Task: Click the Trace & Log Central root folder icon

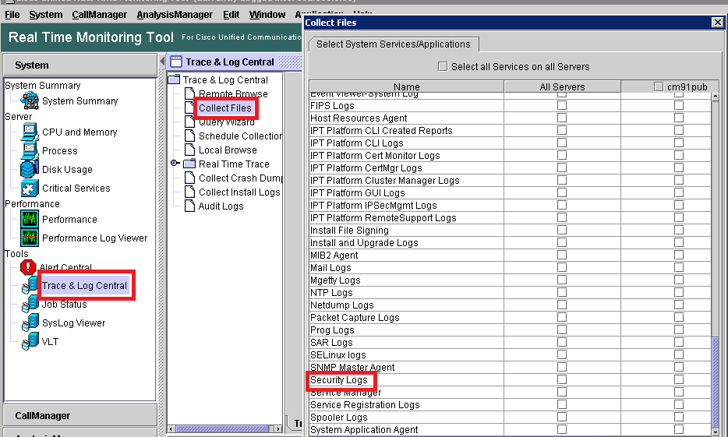Action: pyautogui.click(x=174, y=79)
